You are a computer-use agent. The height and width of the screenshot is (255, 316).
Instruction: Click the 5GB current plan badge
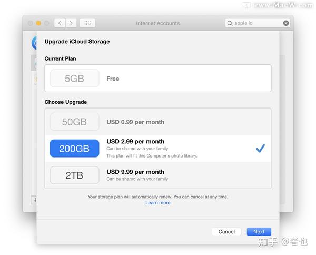click(x=75, y=78)
